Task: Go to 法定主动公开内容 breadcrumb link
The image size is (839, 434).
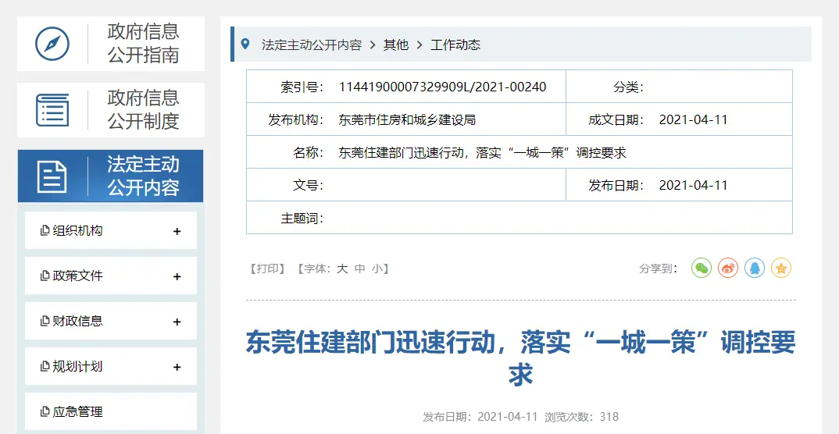Action: pos(312,44)
